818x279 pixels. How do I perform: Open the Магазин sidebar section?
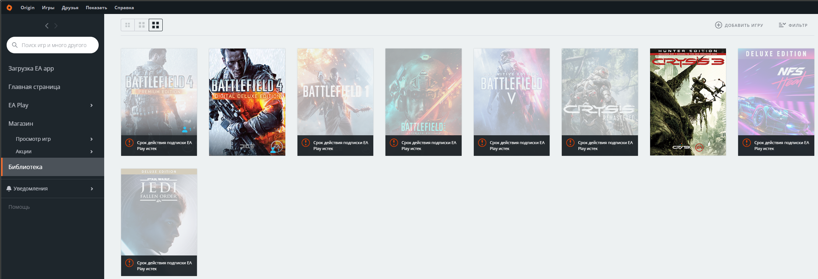point(21,124)
